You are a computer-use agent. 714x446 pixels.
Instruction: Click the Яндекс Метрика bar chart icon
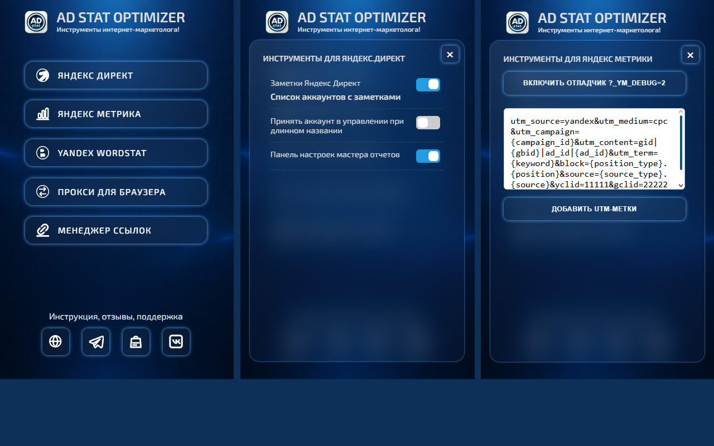[x=43, y=114]
